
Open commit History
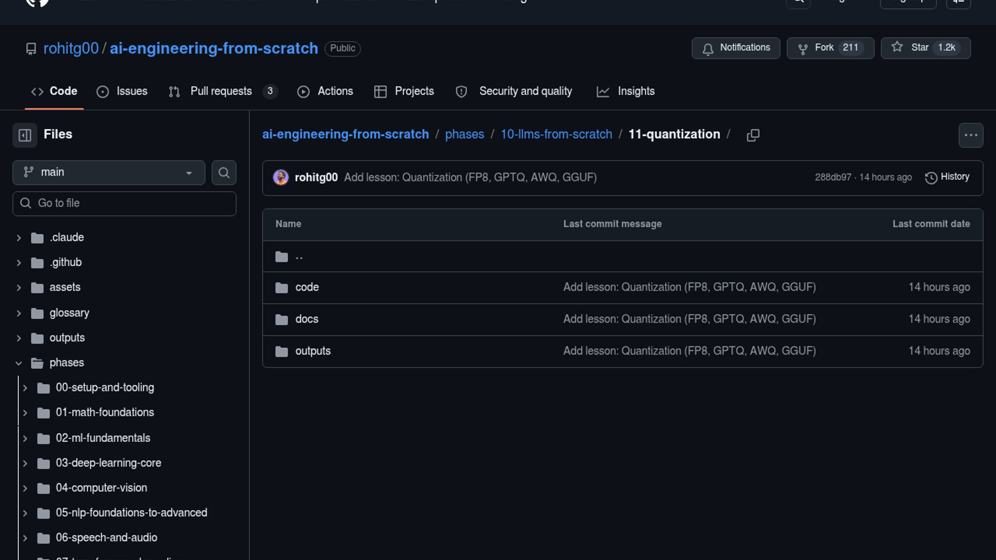(x=947, y=177)
